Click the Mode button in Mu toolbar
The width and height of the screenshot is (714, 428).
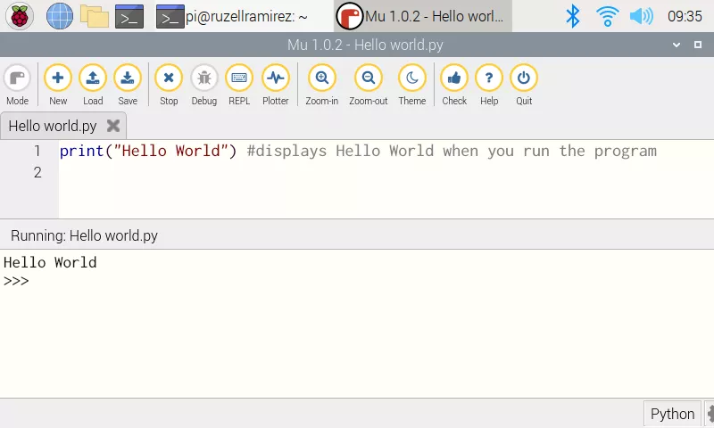coord(17,86)
